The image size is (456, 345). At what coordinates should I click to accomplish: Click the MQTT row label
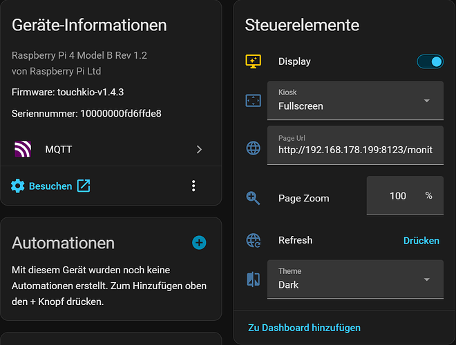pyautogui.click(x=59, y=150)
